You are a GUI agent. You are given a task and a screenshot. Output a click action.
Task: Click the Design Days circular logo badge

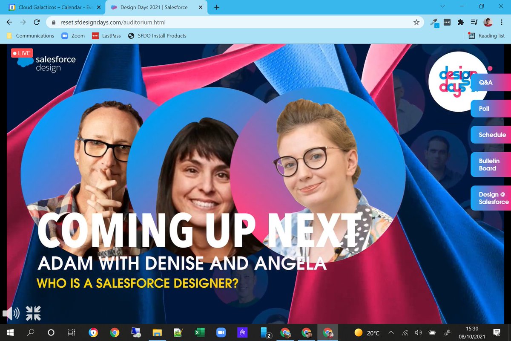tap(456, 82)
